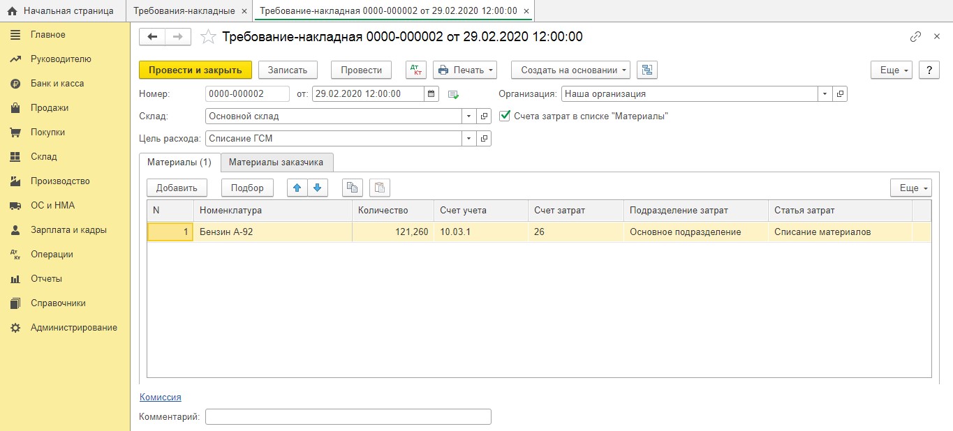953x431 pixels.
Task: Navigate forward with right arrow
Action: click(177, 37)
